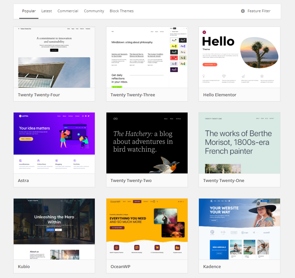This screenshot has height=278, width=295.
Task: Click the Local Business icon in Astra preview
Action: [x=21, y=161]
